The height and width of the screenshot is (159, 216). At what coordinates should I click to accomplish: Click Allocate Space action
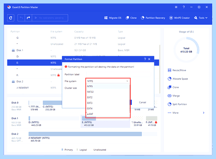[178, 79]
